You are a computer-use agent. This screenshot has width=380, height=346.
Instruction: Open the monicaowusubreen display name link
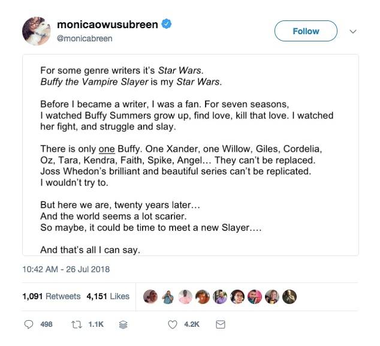(107, 25)
